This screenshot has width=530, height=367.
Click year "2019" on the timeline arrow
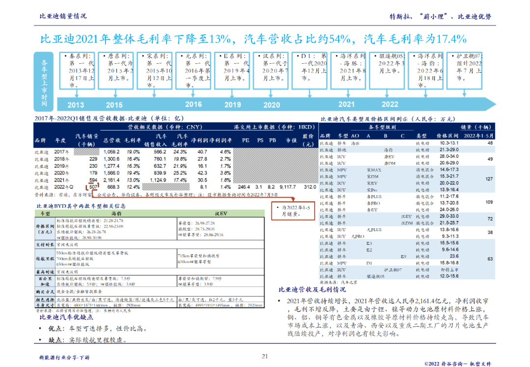click(x=233, y=105)
